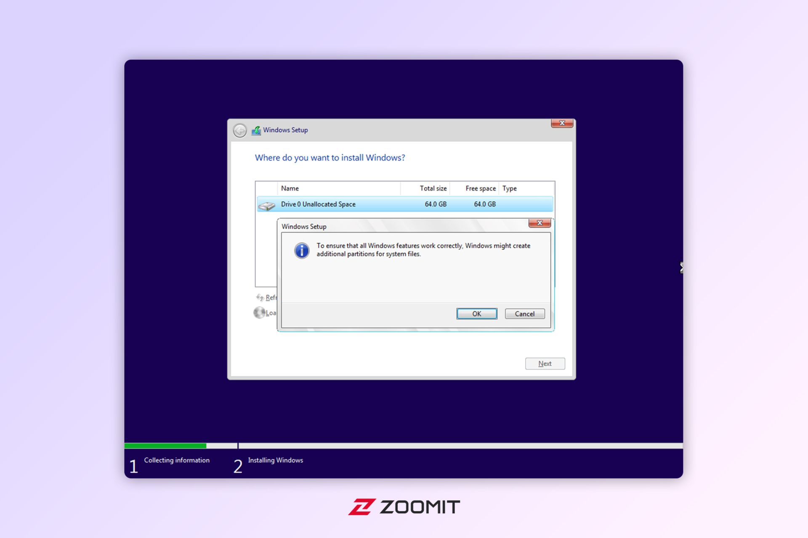The image size is (808, 538).
Task: Click the Windows Setup title icon
Action: click(256, 130)
